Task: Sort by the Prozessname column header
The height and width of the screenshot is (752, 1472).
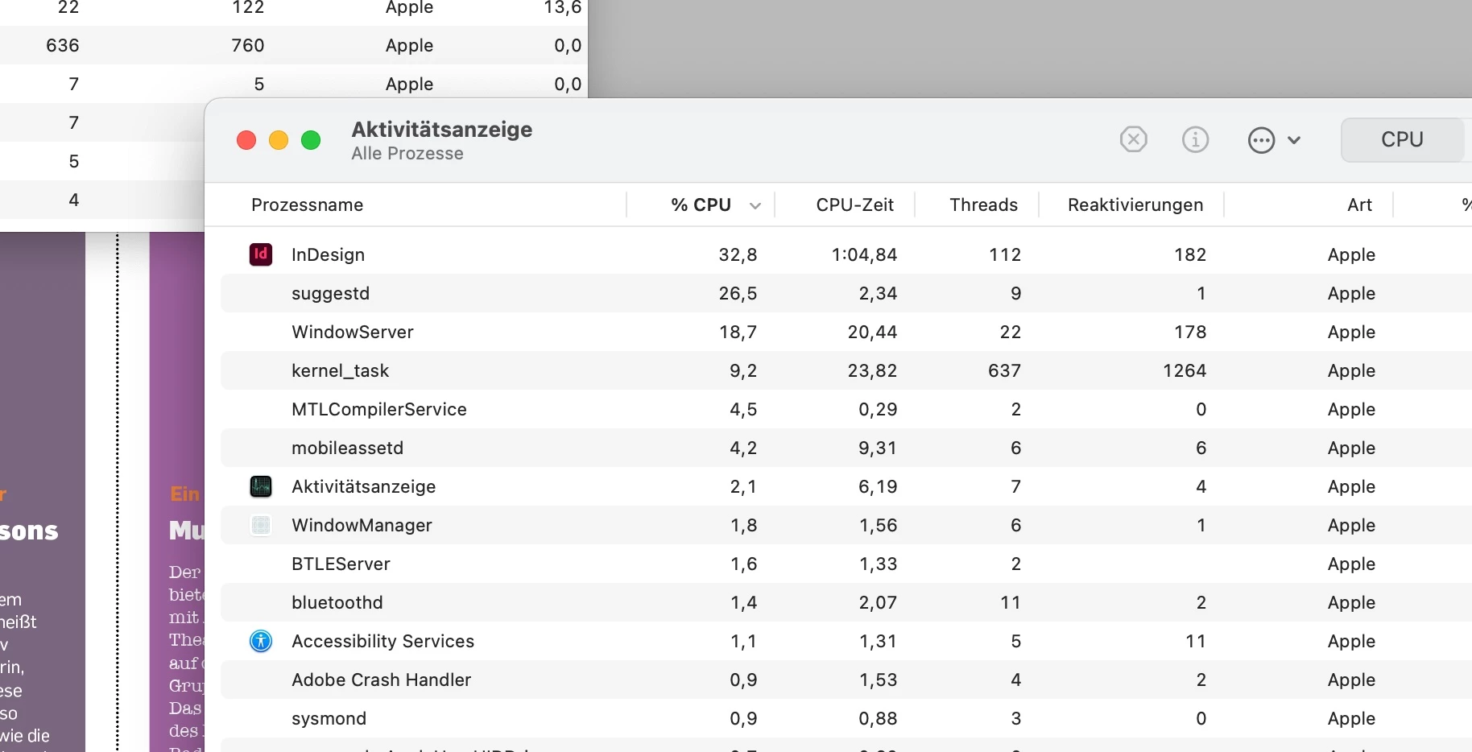Action: click(307, 205)
